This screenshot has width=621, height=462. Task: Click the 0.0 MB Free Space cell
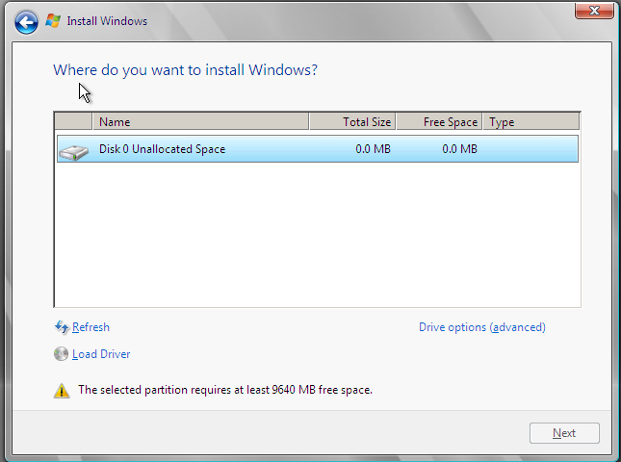tap(459, 149)
